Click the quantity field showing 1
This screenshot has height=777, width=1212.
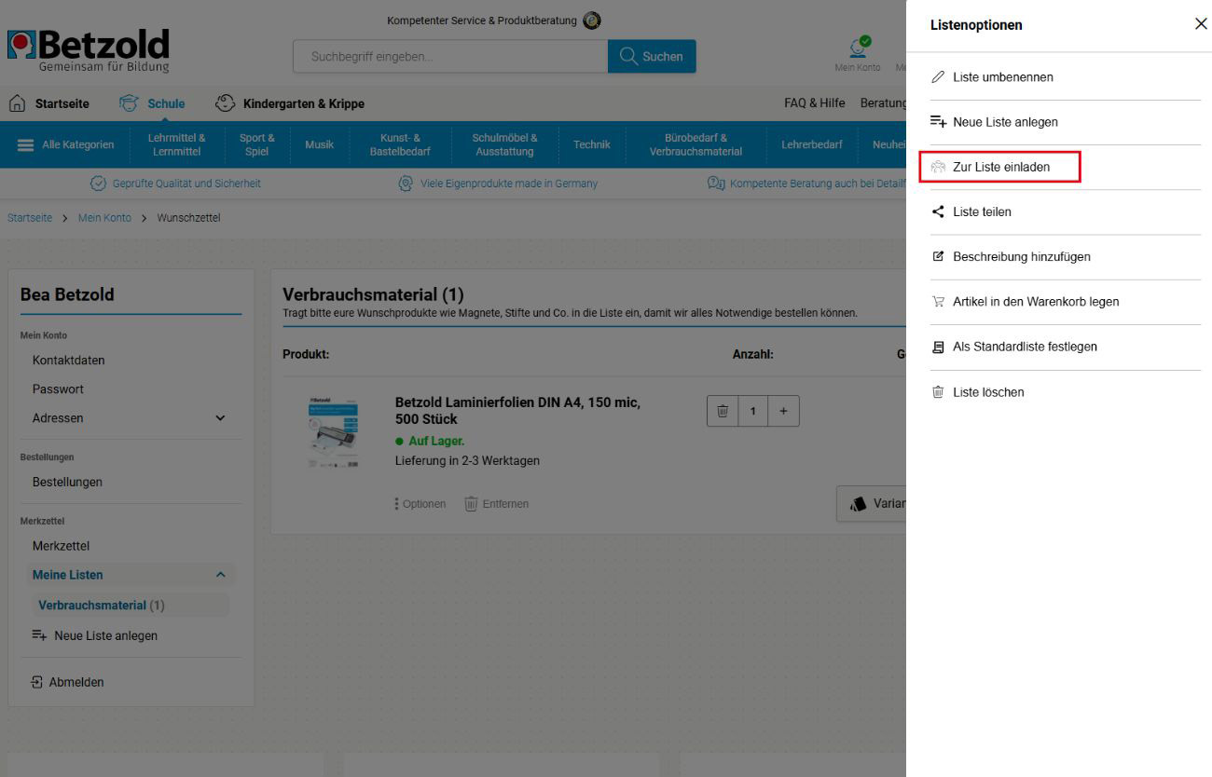pyautogui.click(x=753, y=411)
